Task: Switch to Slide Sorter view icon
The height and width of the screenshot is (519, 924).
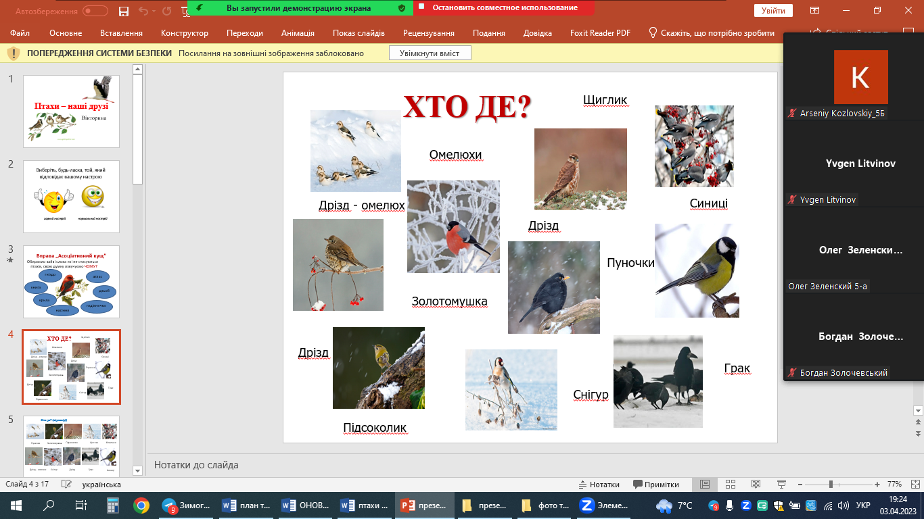Action: [730, 485]
